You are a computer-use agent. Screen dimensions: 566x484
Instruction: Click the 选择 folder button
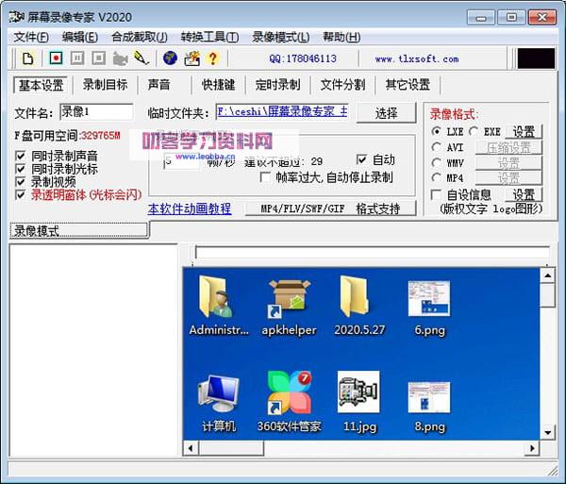[386, 113]
